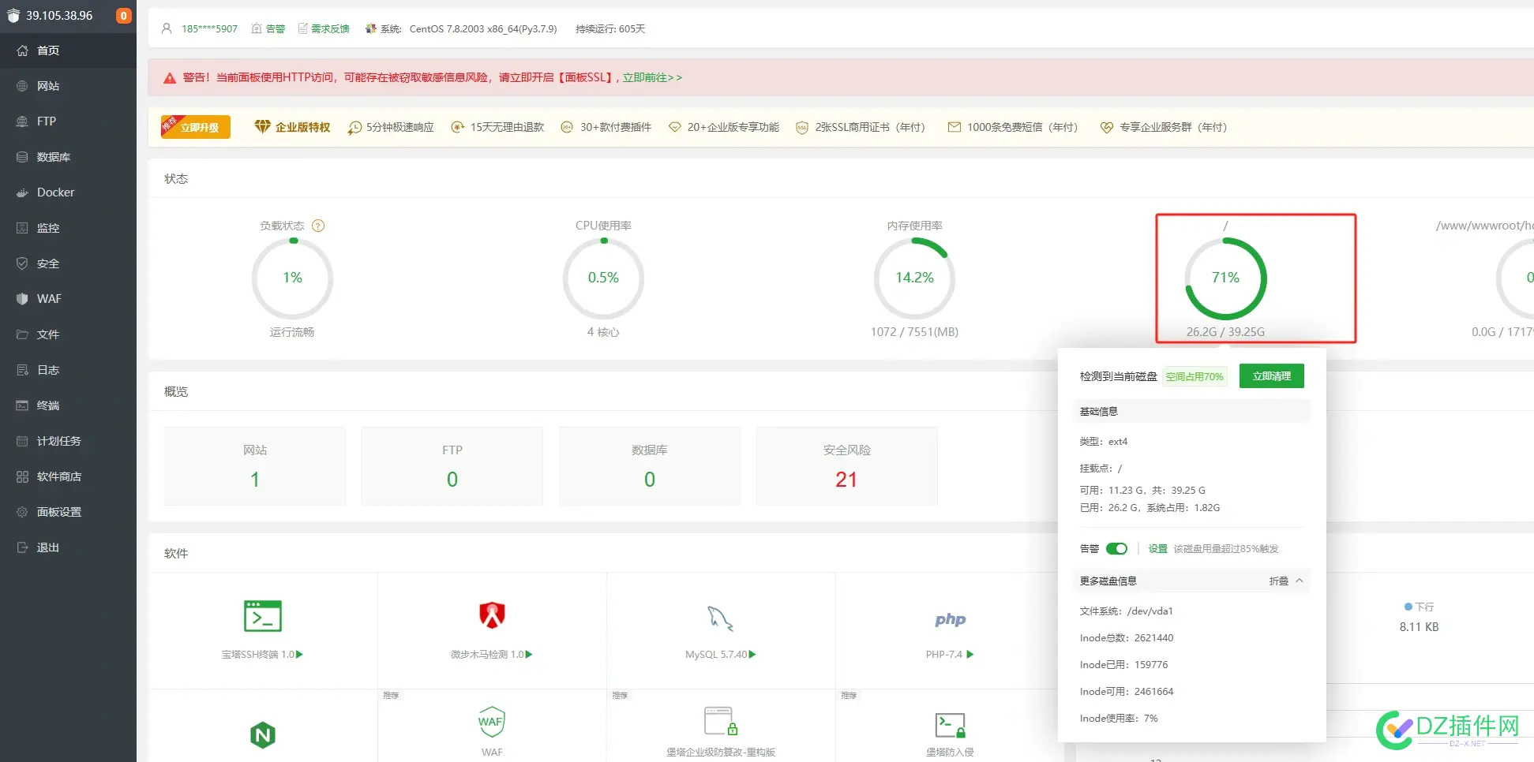The height and width of the screenshot is (762, 1534).
Task: Open the 堡垒防入侵 software icon
Action: [950, 725]
